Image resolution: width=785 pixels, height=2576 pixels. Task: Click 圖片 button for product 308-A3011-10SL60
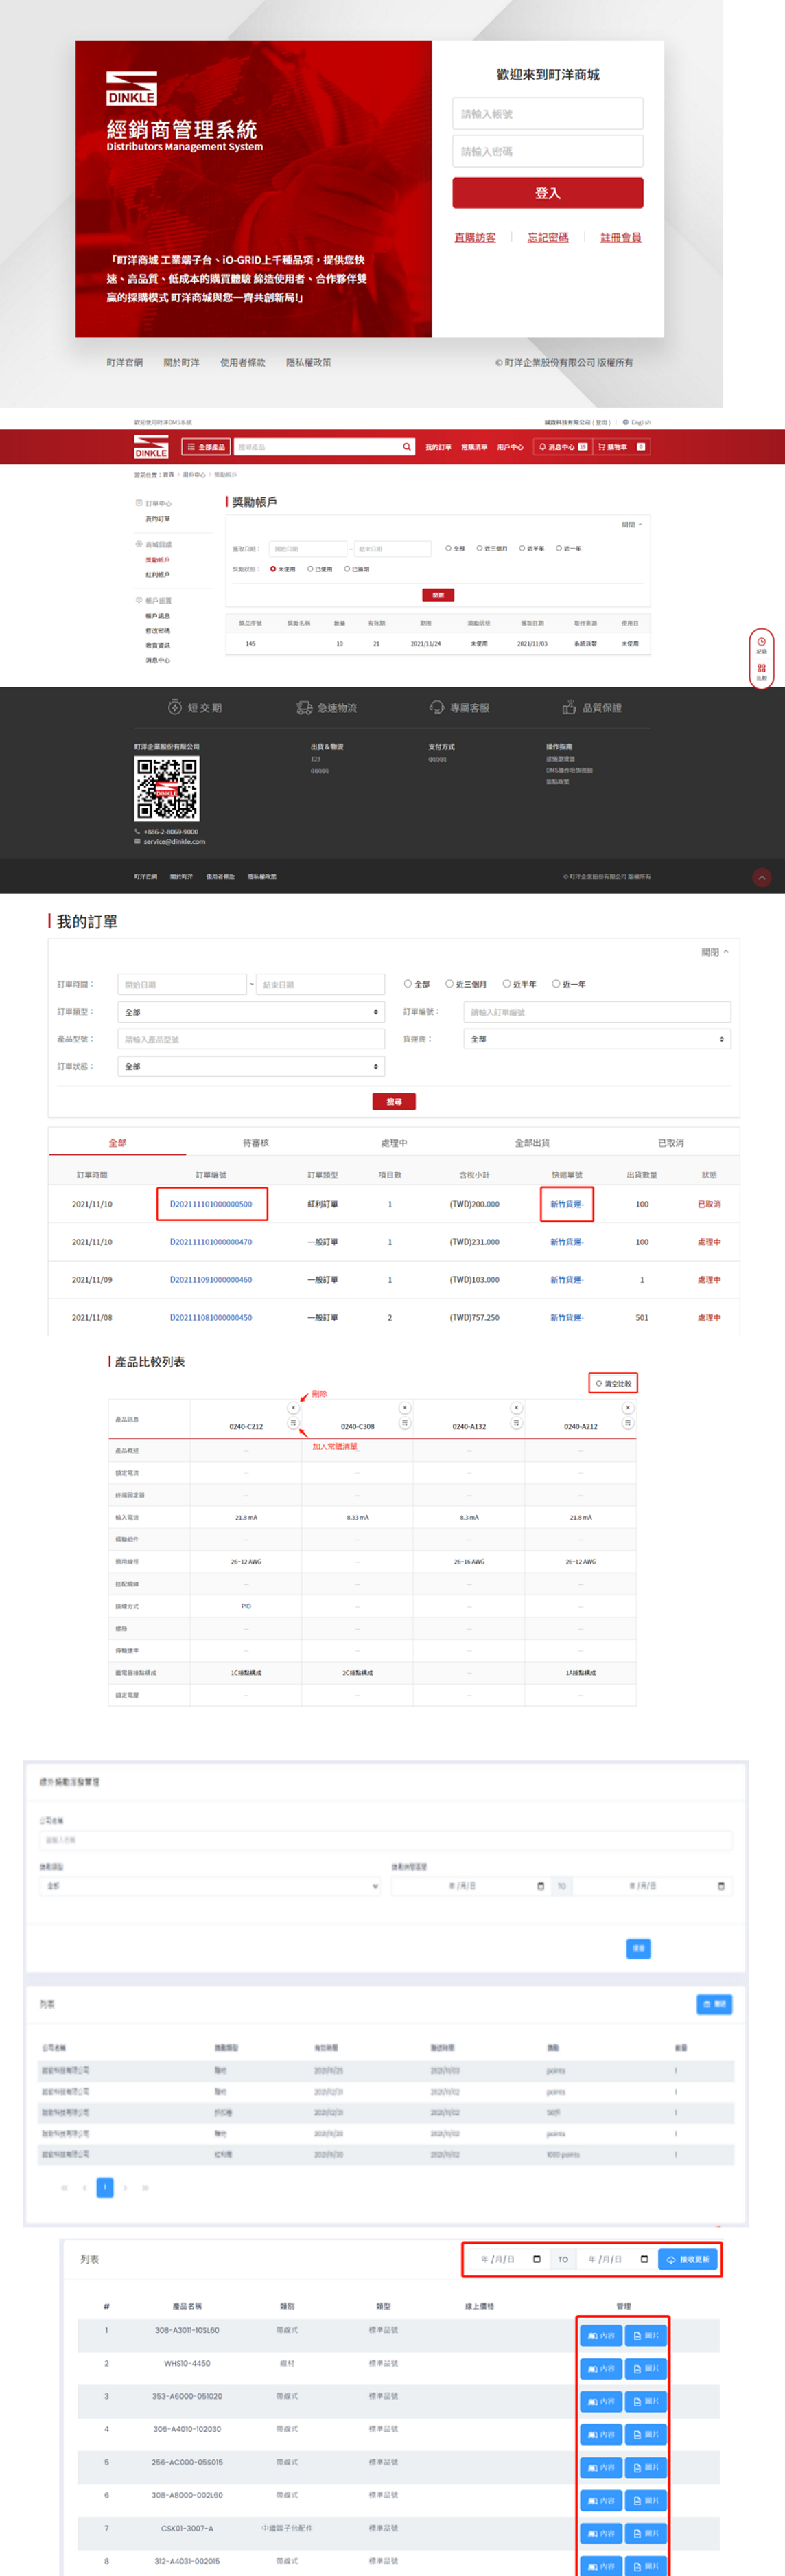[x=645, y=2335]
